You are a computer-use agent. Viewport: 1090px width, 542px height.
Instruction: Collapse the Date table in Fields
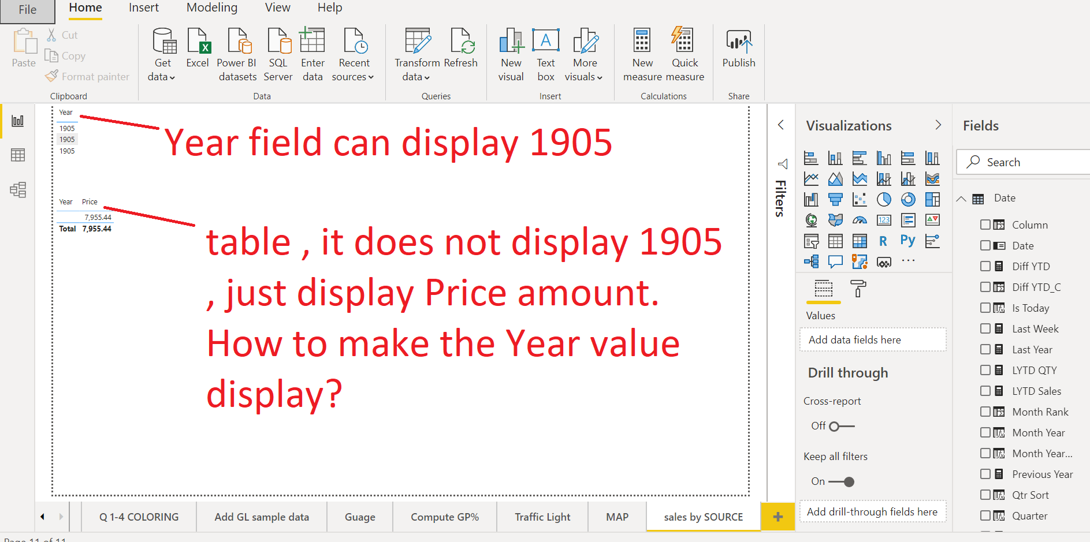(961, 199)
